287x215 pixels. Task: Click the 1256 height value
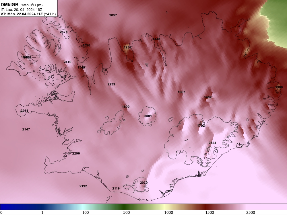pyautogui.click(x=127, y=47)
